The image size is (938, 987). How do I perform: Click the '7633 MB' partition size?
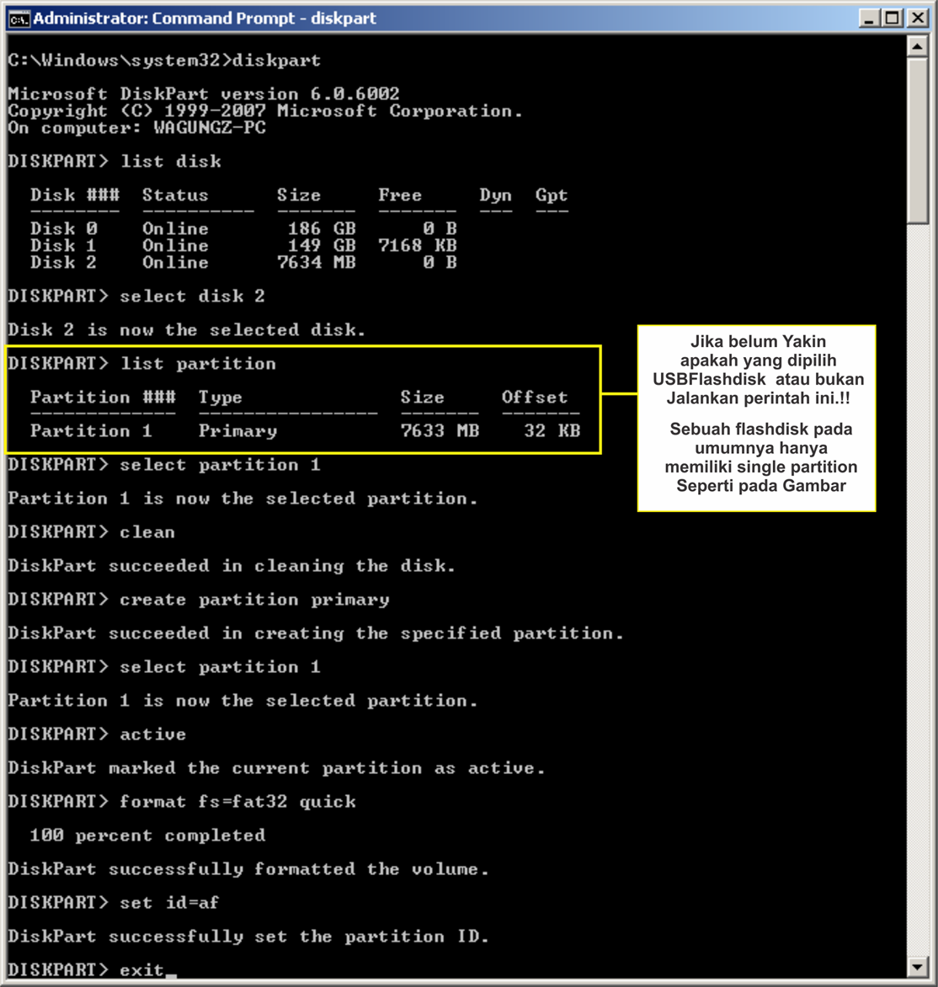point(440,431)
